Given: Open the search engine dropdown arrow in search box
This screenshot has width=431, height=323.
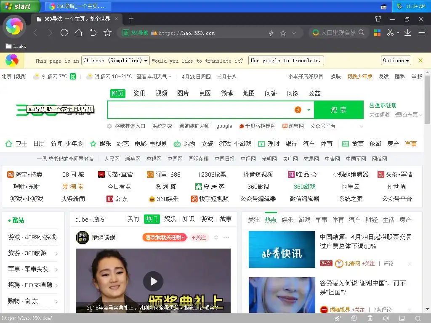Looking at the screenshot, I should [x=309, y=110].
